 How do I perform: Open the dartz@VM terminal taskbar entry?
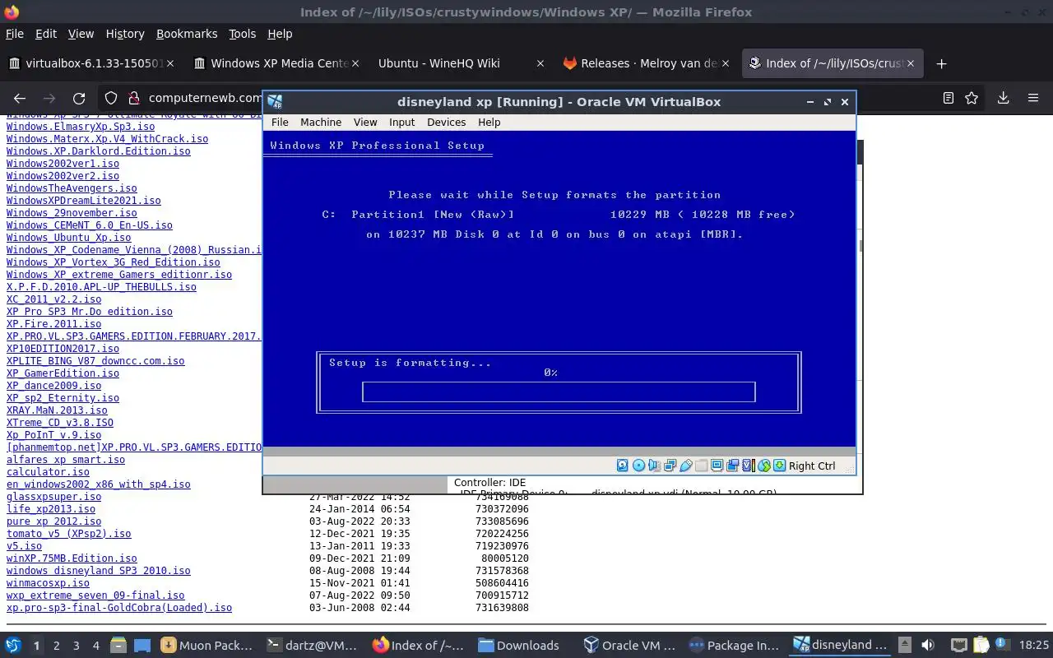tap(314, 646)
